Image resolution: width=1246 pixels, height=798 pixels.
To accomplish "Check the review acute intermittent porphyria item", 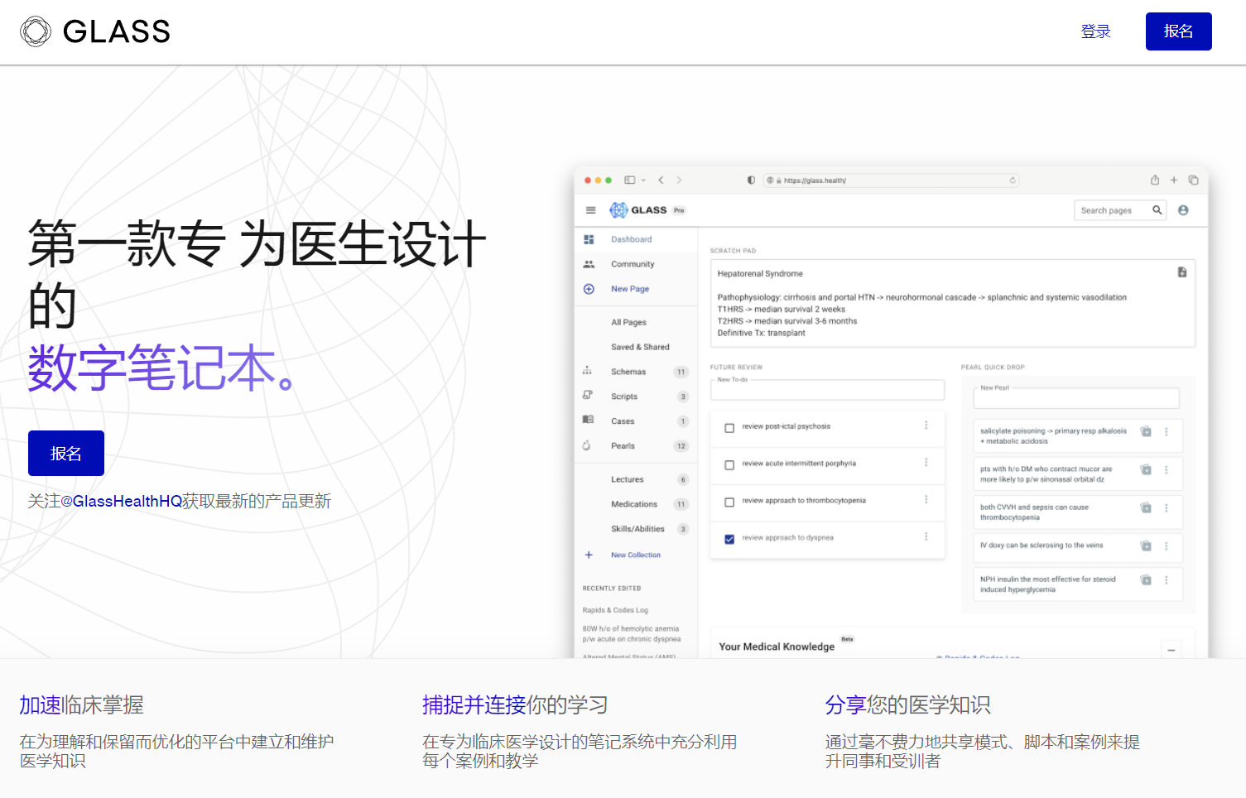I will 729,465.
